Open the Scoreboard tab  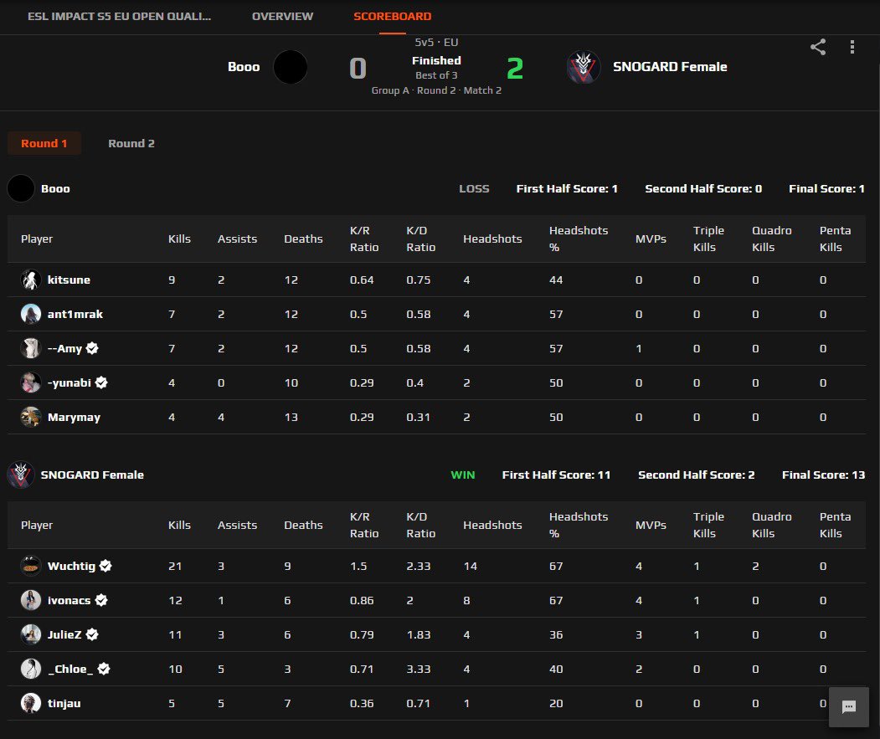tap(391, 16)
